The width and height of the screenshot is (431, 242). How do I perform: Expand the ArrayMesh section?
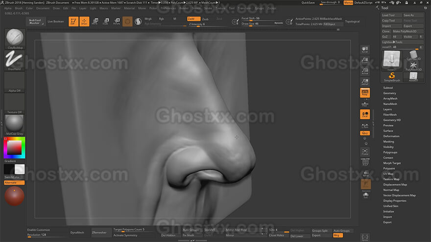tap(390, 98)
